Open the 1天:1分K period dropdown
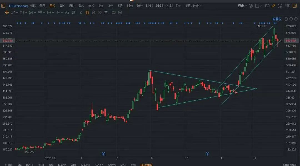 [194, 6]
